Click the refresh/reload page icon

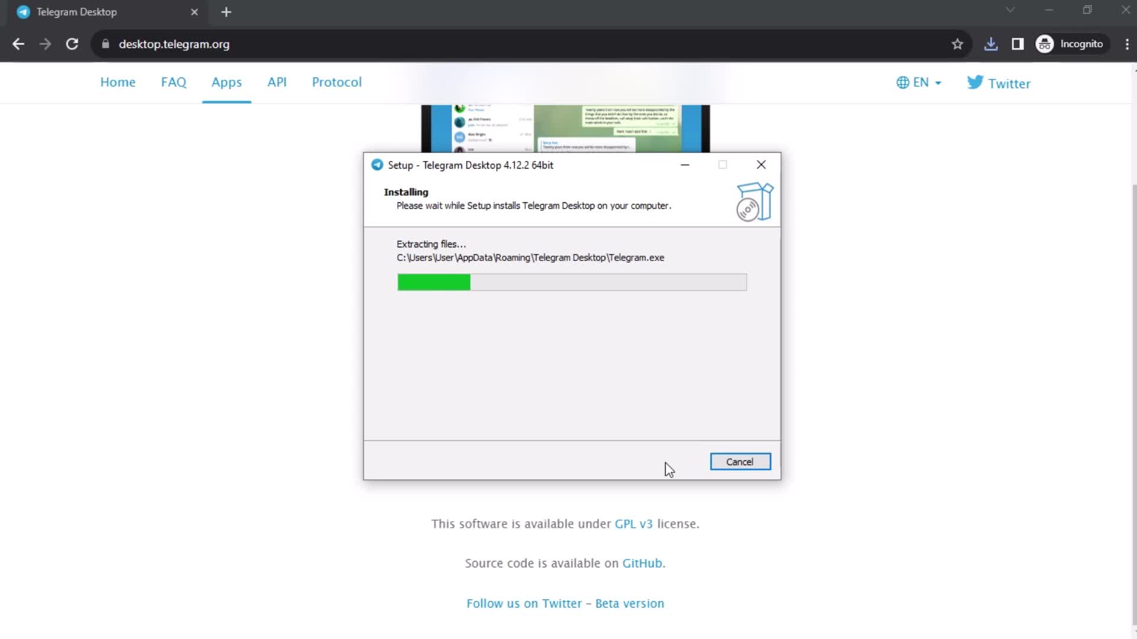pyautogui.click(x=71, y=44)
